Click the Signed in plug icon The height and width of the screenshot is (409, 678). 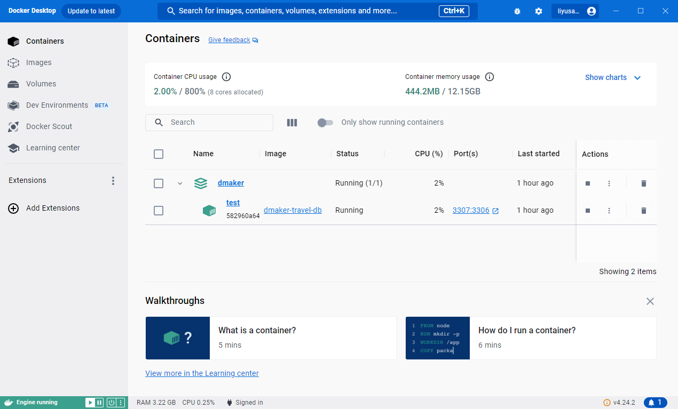point(230,403)
